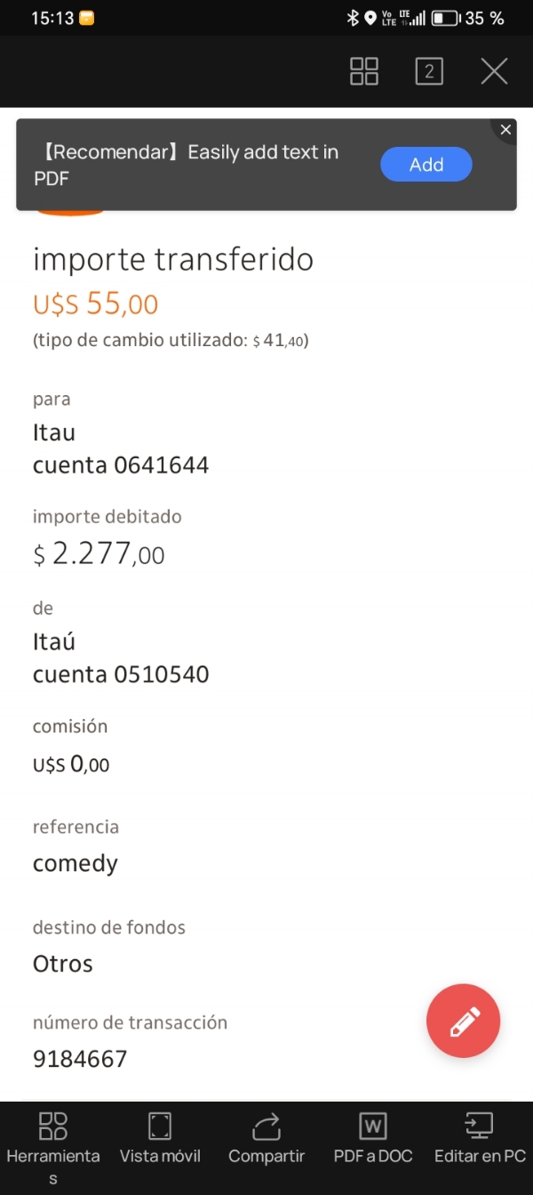Tap the blue Add button

click(x=426, y=165)
